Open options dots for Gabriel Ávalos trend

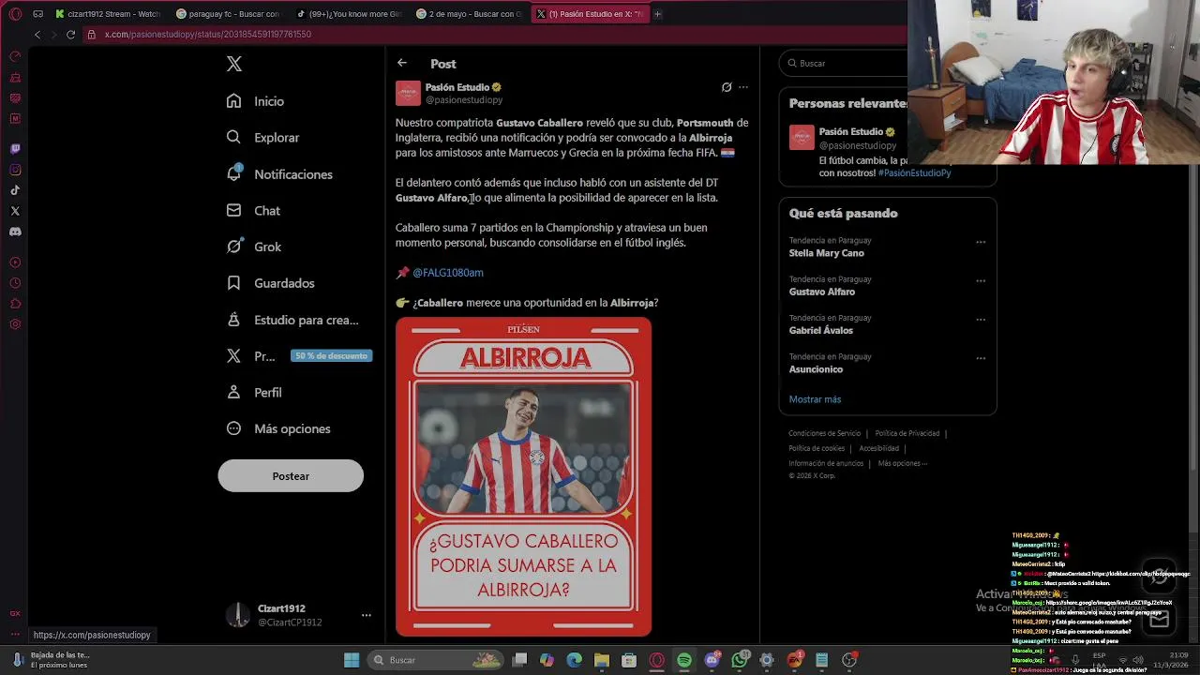point(981,319)
